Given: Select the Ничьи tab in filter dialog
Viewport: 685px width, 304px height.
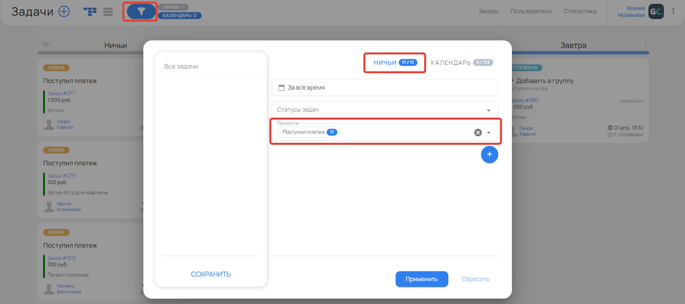Looking at the screenshot, I should [x=395, y=62].
